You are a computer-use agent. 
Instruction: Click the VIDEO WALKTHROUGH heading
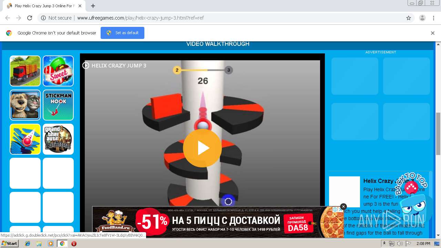(218, 44)
